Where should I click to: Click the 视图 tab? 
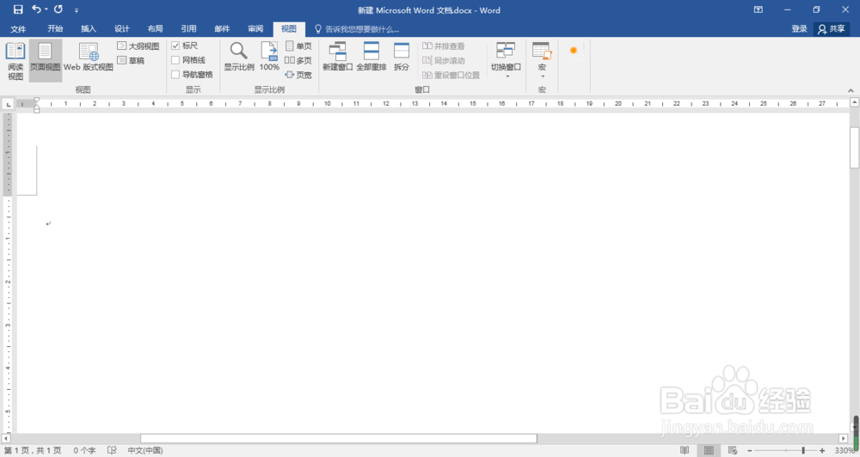tap(289, 28)
